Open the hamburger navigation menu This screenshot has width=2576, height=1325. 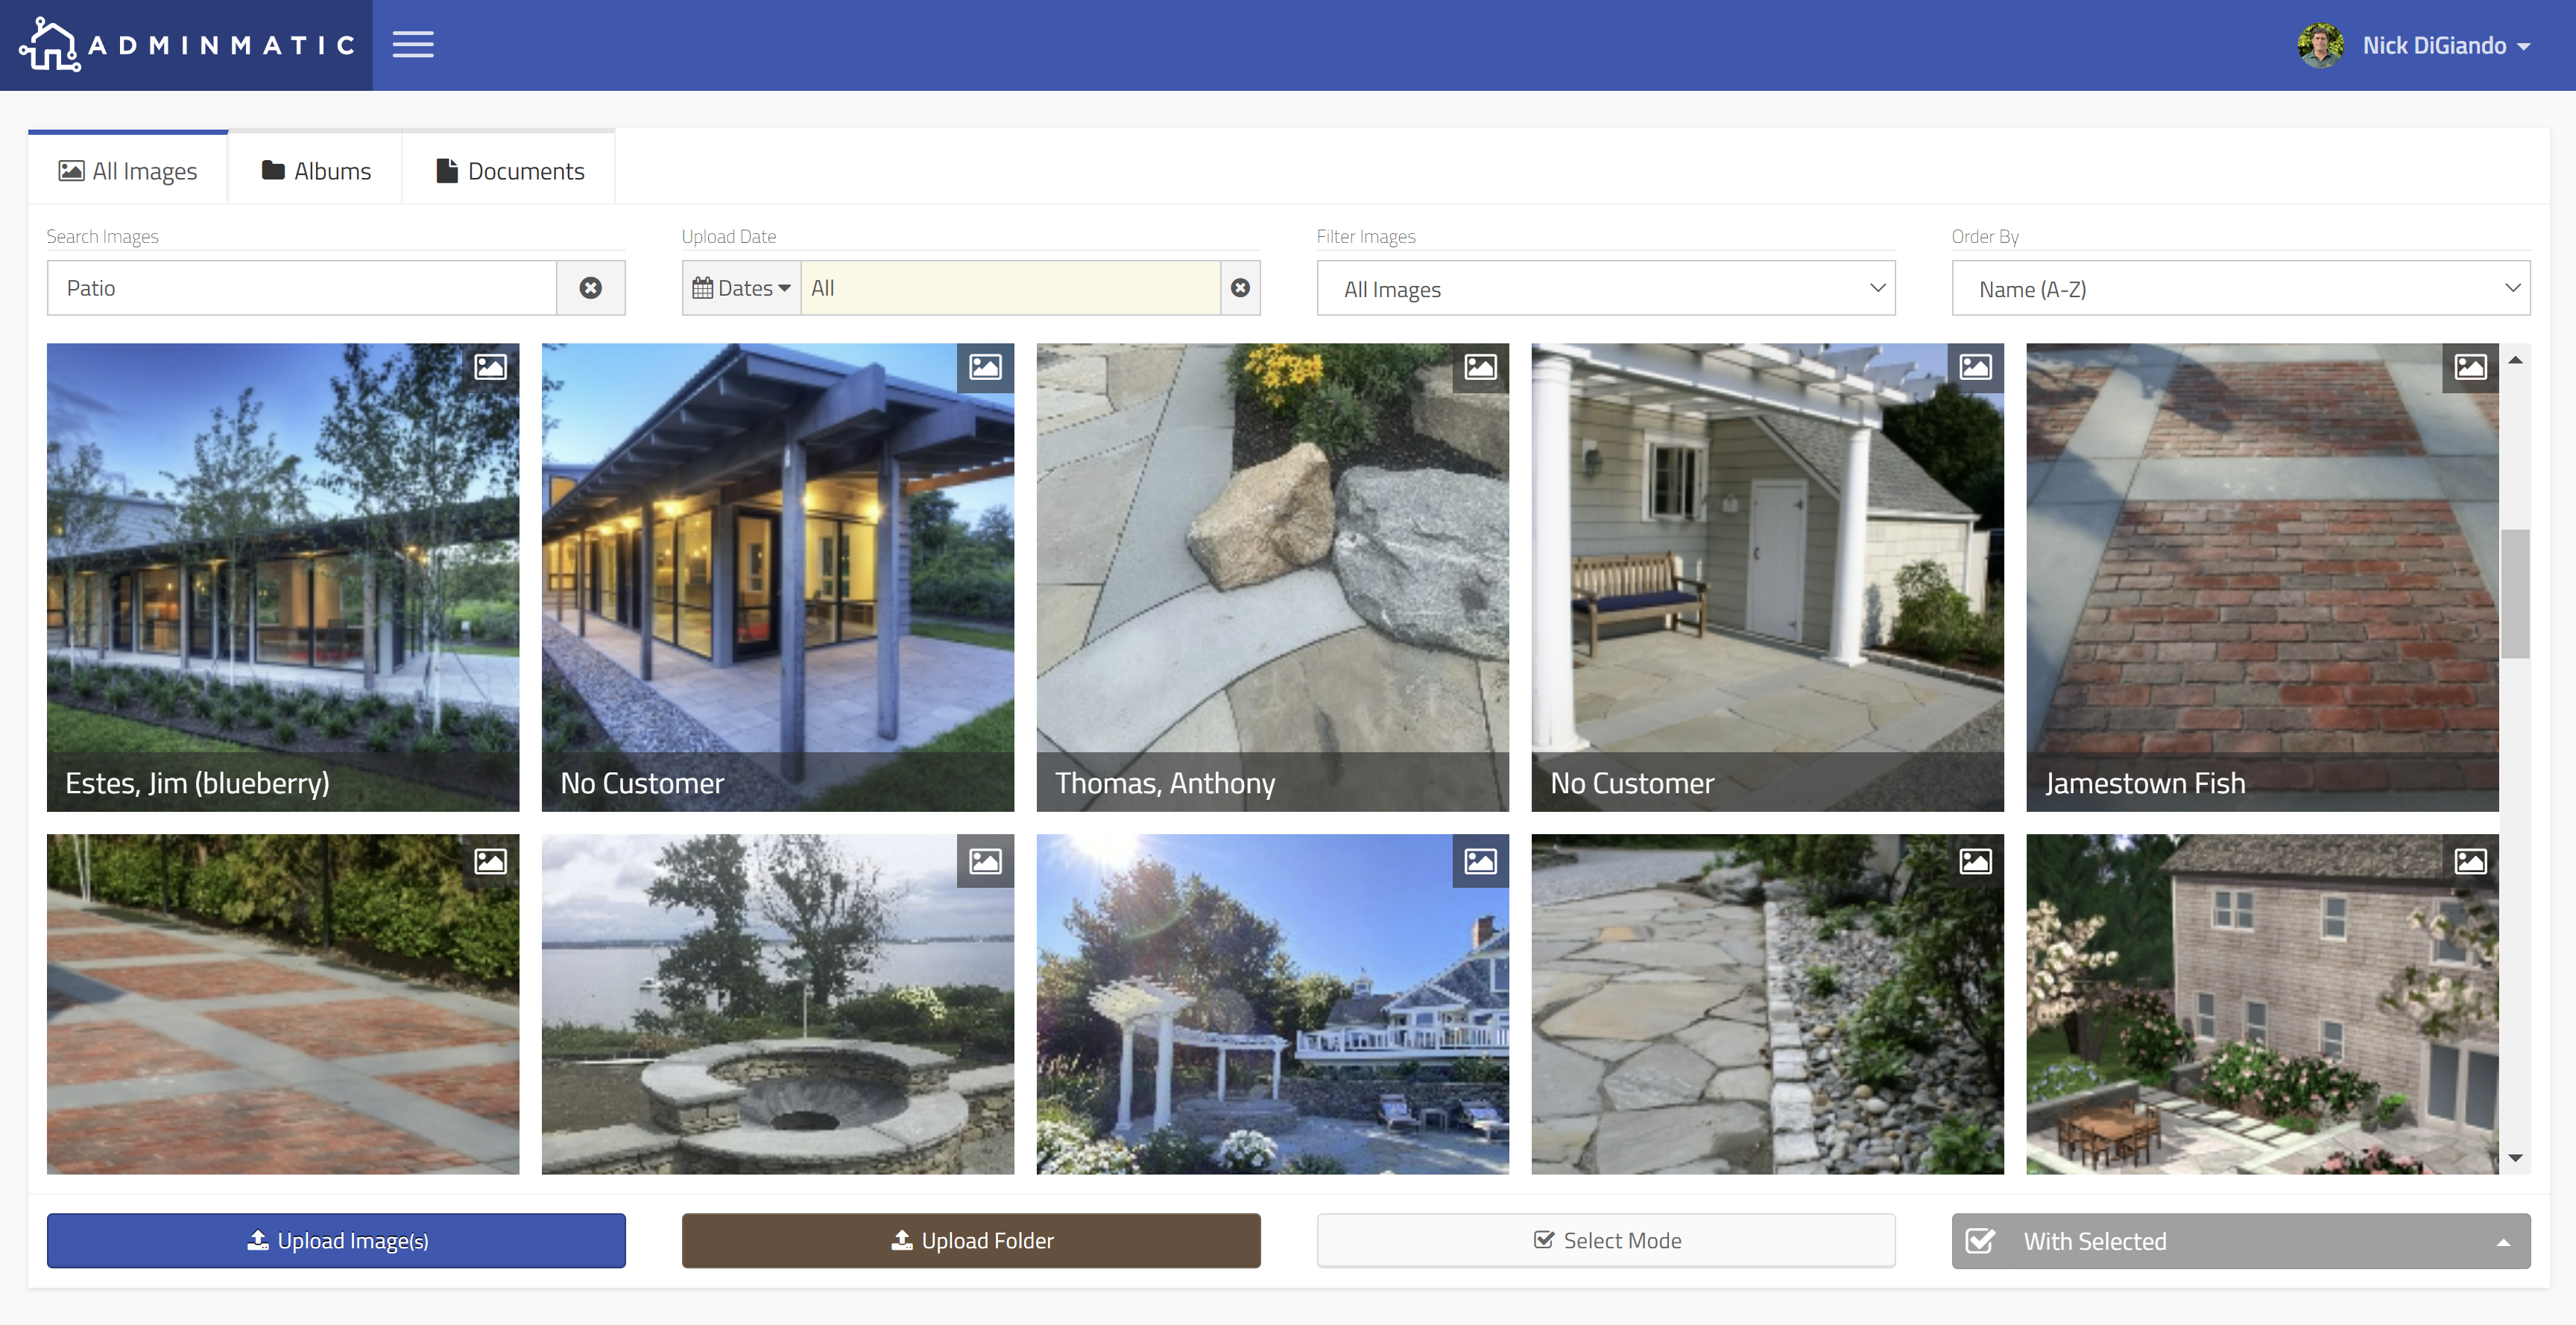[412, 45]
